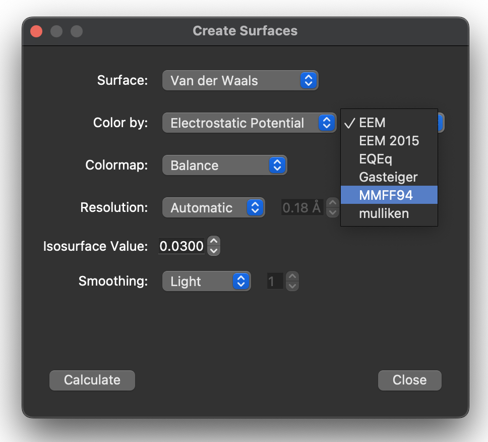
Task: Click the Calculate button
Action: click(92, 380)
